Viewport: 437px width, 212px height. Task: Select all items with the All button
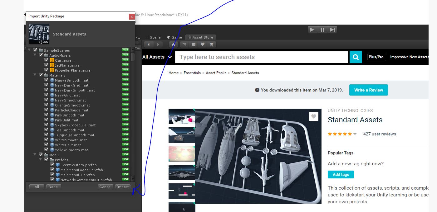(x=37, y=187)
